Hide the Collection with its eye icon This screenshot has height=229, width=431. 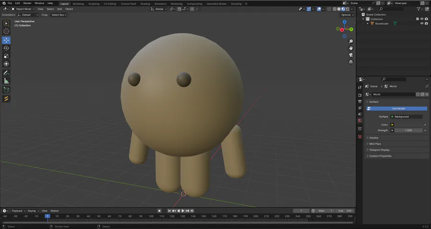click(422, 19)
